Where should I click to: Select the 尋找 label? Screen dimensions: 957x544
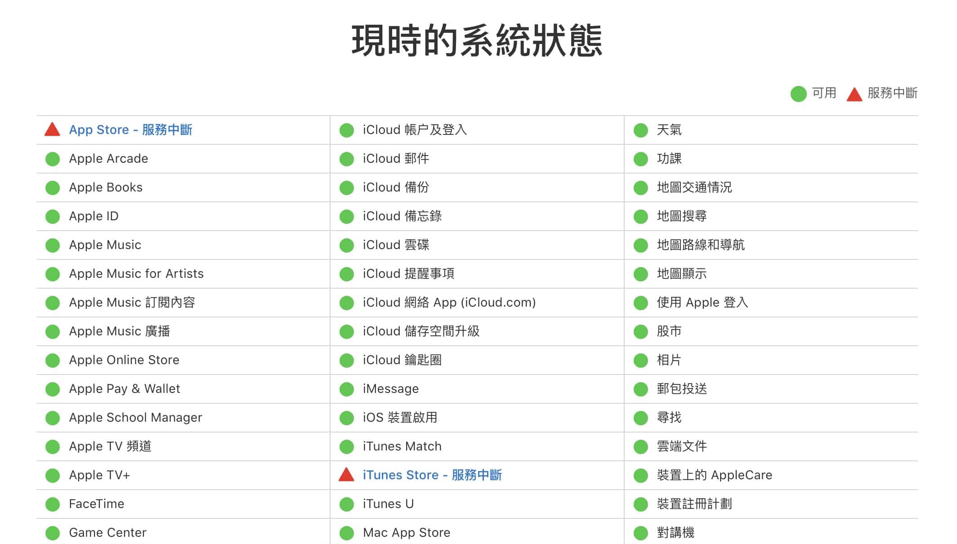(669, 418)
